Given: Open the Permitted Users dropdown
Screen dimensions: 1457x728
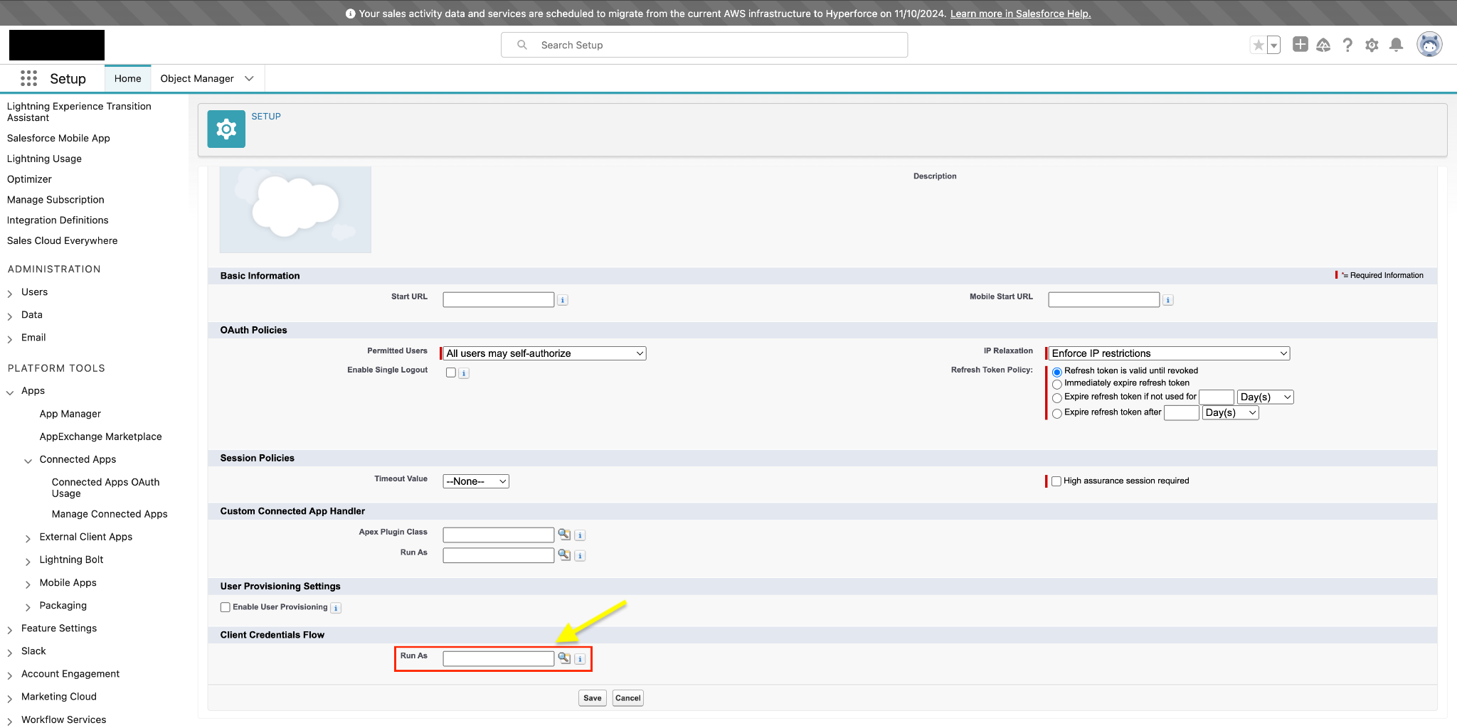Looking at the screenshot, I should click(x=545, y=353).
